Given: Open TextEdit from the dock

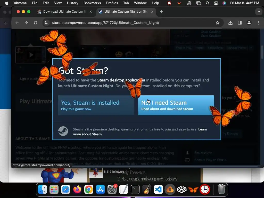Looking at the screenshot, I should coord(123,189).
